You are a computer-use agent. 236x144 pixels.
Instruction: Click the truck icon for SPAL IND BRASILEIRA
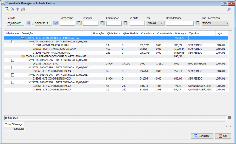point(23,38)
